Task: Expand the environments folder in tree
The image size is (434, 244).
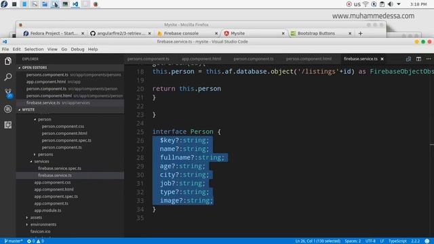Action: tap(43, 224)
